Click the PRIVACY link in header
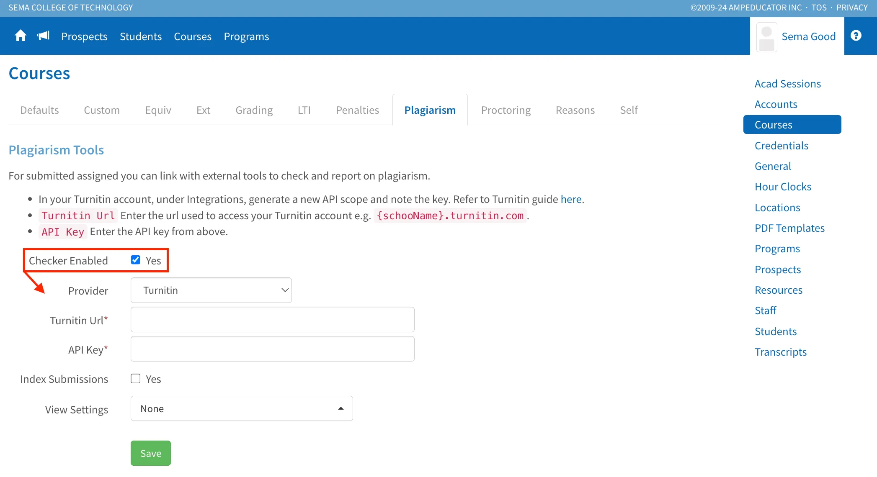The width and height of the screenshot is (877, 477). (x=852, y=8)
